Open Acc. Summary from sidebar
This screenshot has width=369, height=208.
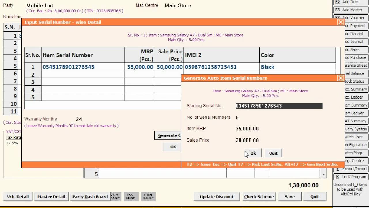click(x=357, y=89)
